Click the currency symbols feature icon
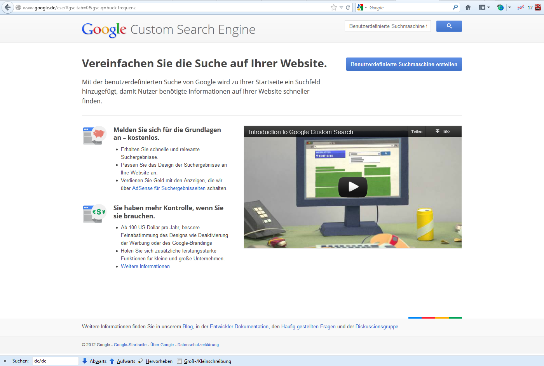This screenshot has width=544, height=366. pos(94,213)
